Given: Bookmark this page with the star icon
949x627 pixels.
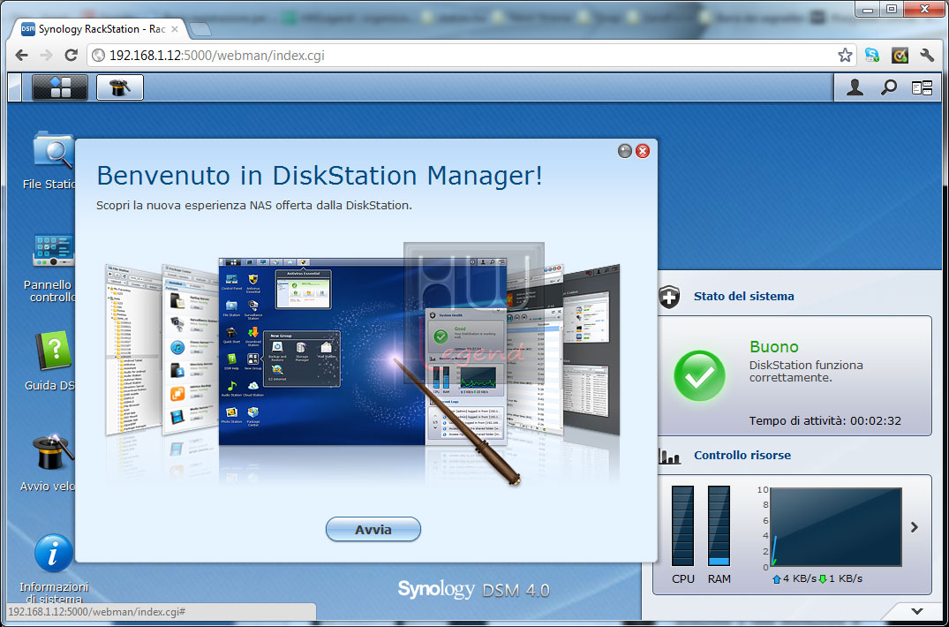Looking at the screenshot, I should (845, 56).
